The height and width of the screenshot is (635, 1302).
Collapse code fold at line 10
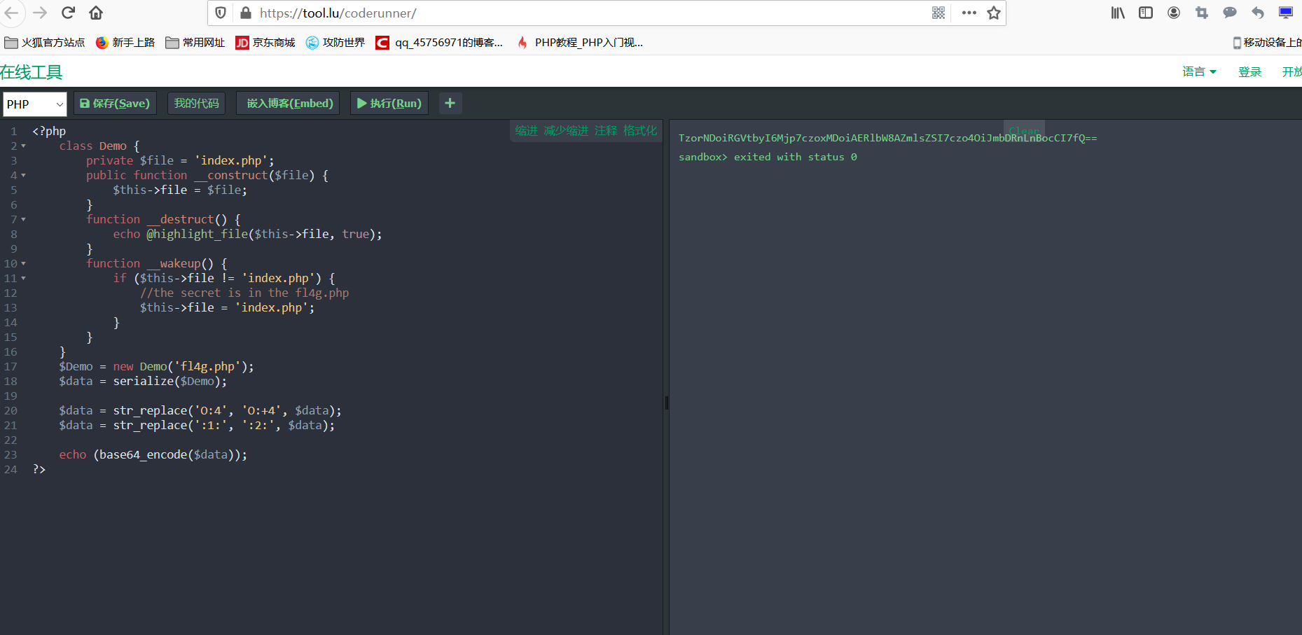23,263
